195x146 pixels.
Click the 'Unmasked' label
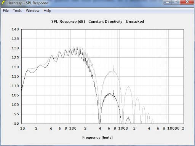coord(135,22)
